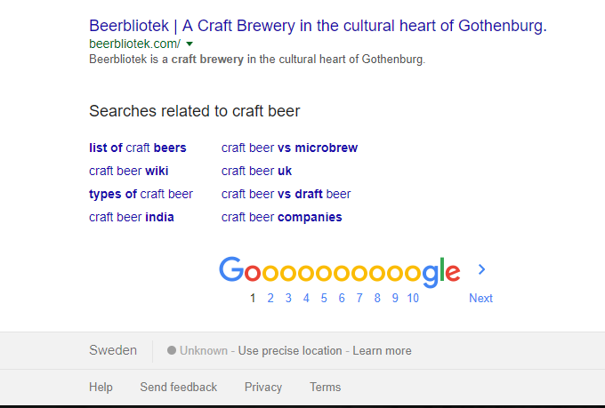Jump to results page 5
This screenshot has width=605, height=408.
pos(324,298)
